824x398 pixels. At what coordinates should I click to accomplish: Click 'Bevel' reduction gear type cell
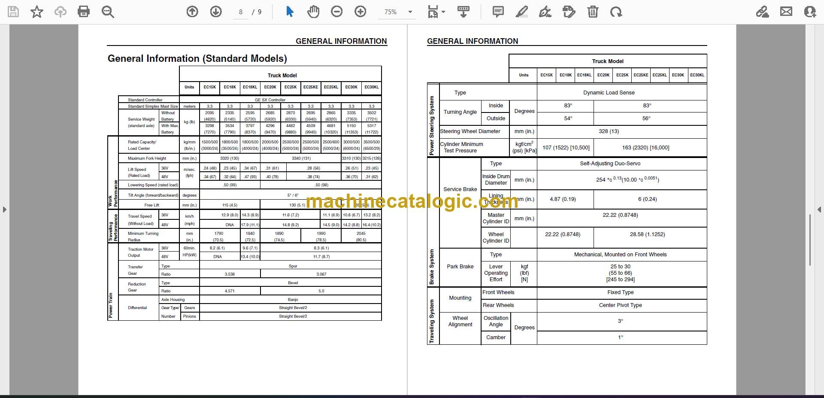tap(293, 283)
